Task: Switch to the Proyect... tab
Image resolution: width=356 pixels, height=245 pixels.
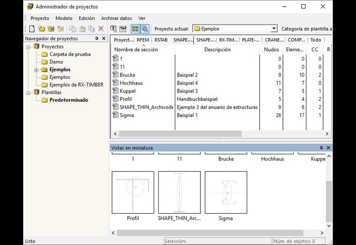Action: pos(124,40)
